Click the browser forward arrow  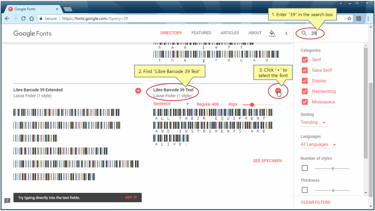pos(15,18)
